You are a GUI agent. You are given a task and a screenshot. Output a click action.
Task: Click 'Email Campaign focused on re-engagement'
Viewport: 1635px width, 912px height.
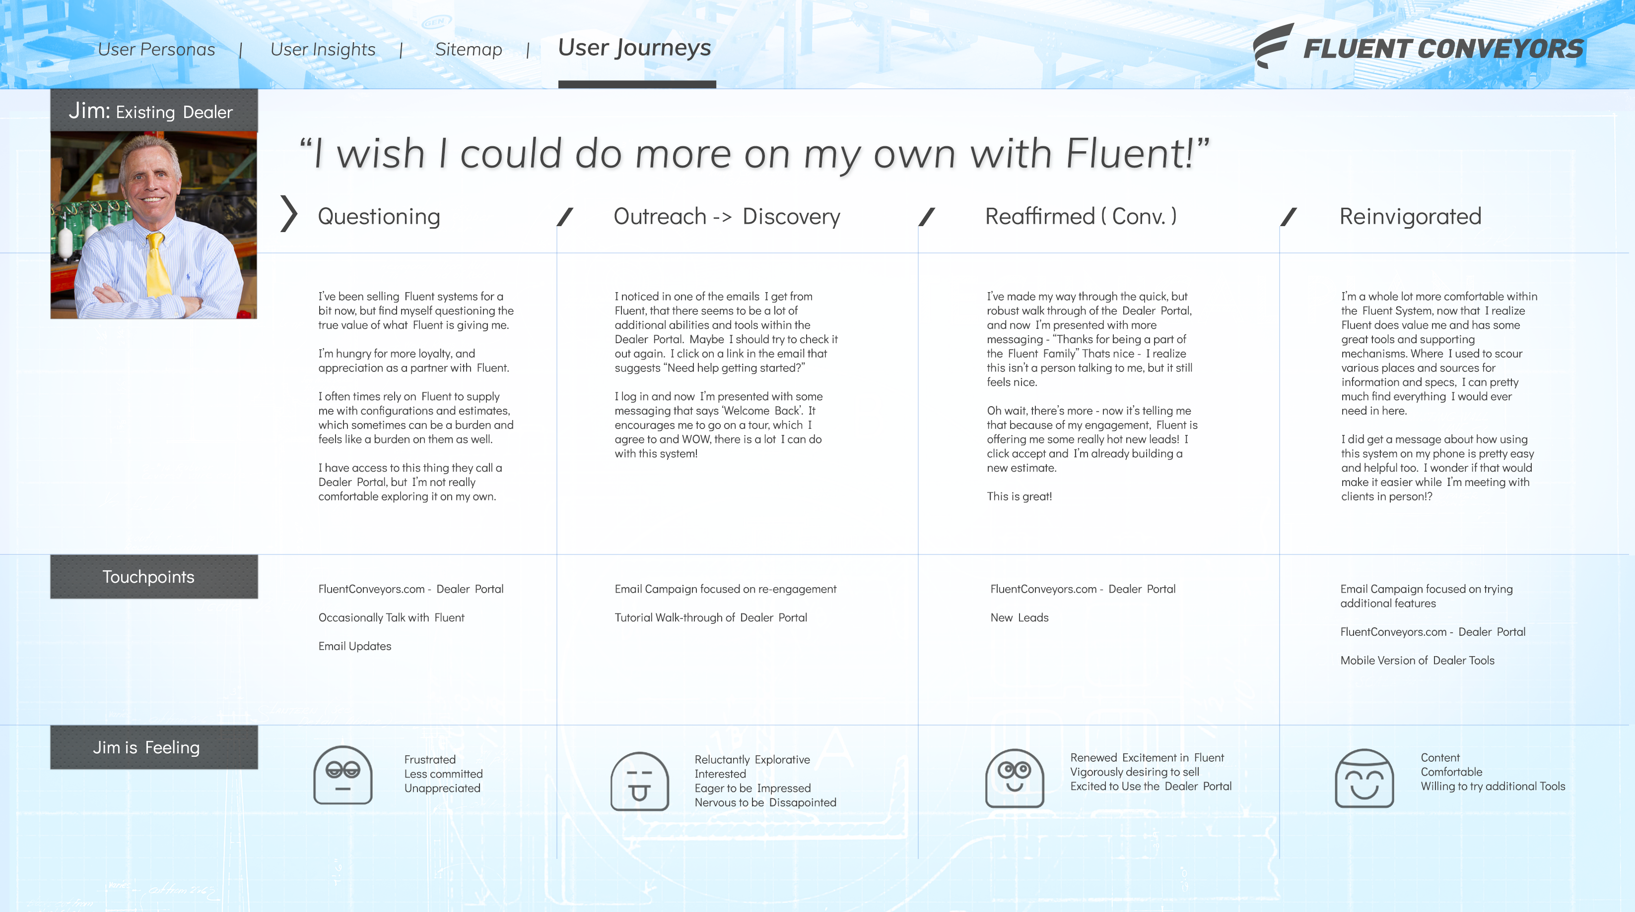(726, 589)
